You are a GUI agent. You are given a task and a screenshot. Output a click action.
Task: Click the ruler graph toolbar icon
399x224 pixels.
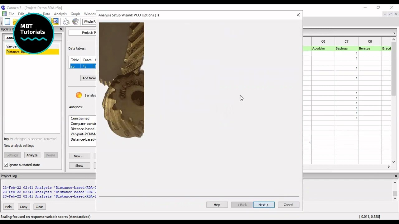(x=55, y=21)
